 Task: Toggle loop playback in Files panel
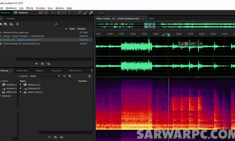[42, 64]
